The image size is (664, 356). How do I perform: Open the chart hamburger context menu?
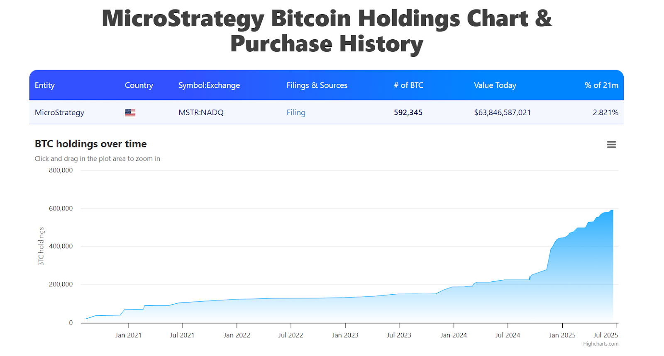coord(611,145)
